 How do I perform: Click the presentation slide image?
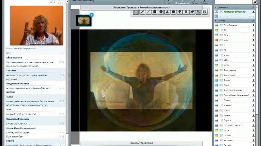click(142, 80)
